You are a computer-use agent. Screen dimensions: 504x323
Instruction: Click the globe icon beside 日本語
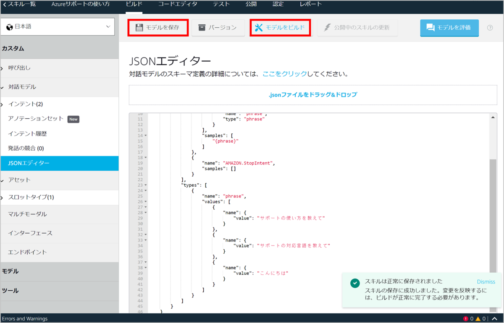10,26
